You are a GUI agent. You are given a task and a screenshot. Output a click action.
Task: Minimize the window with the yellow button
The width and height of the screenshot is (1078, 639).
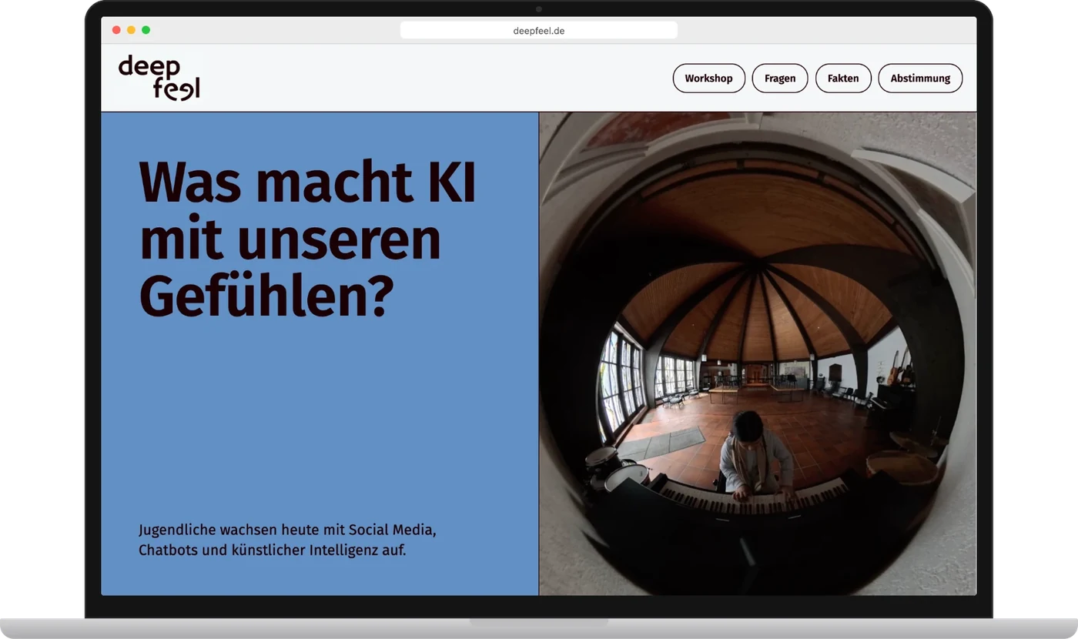pos(131,30)
